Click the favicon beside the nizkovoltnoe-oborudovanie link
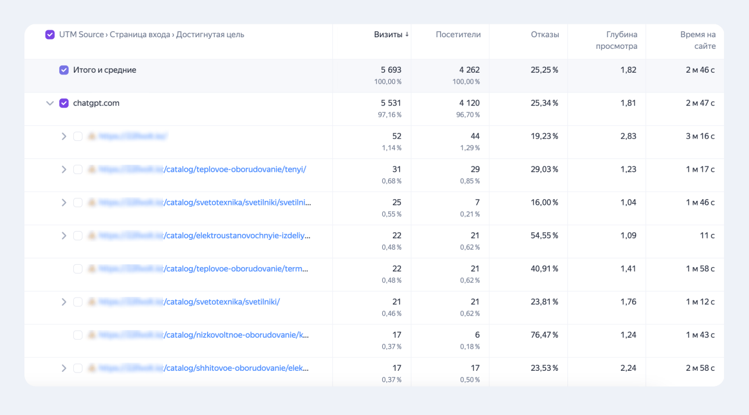The image size is (749, 415). point(91,335)
